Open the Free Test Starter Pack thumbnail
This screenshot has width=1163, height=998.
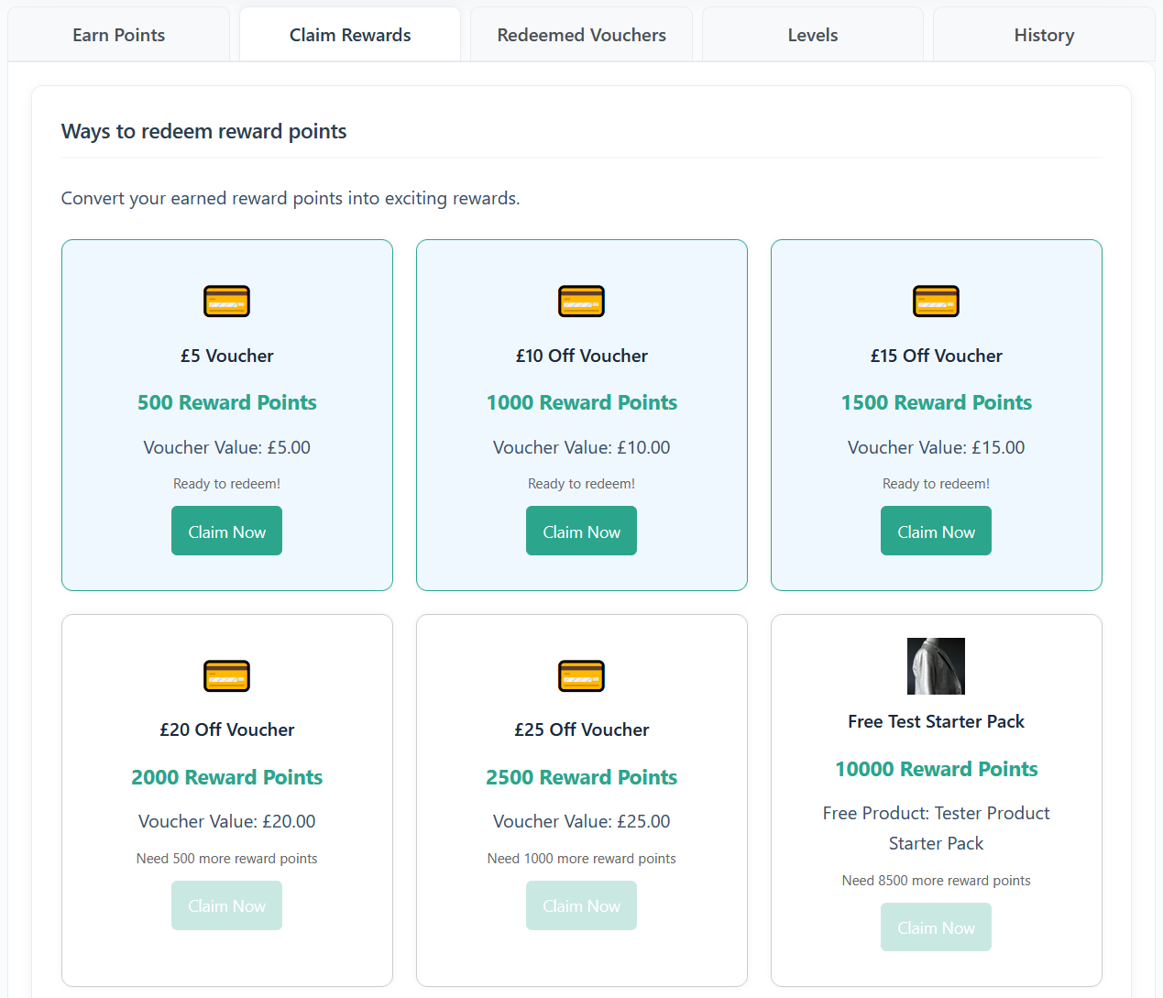click(936, 666)
